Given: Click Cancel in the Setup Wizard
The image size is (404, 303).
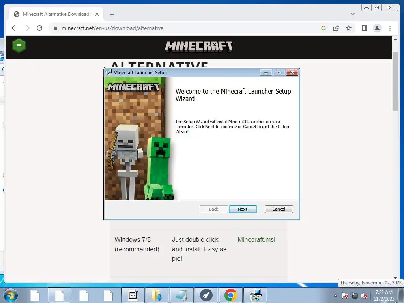Looking at the screenshot, I should [x=279, y=209].
